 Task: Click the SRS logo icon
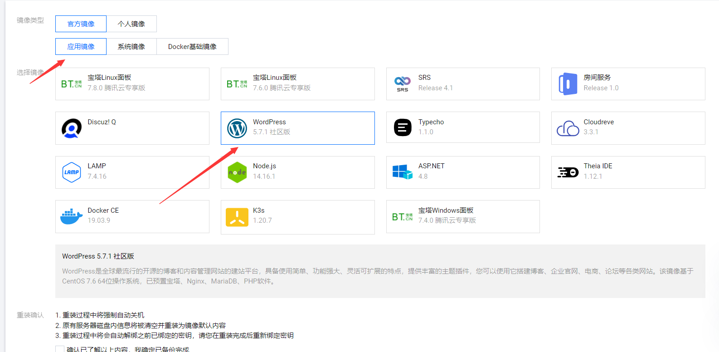(402, 84)
